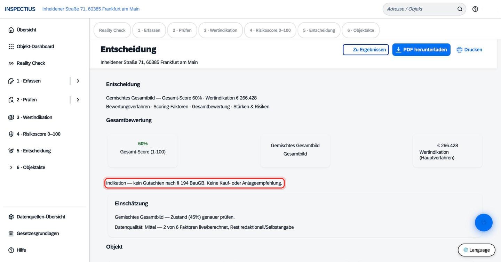The image size is (501, 262).
Task: Open the Language selector button
Action: point(477,250)
